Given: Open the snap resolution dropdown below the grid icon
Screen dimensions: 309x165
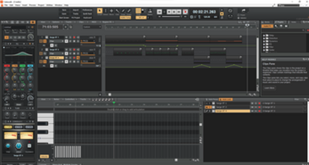Looking at the screenshot, I should pos(141,17).
